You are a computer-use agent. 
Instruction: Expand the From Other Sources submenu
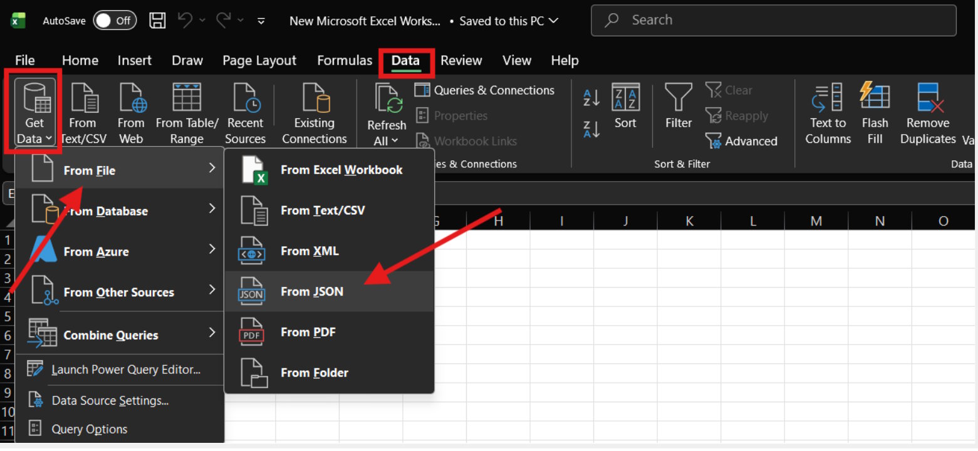click(x=120, y=292)
